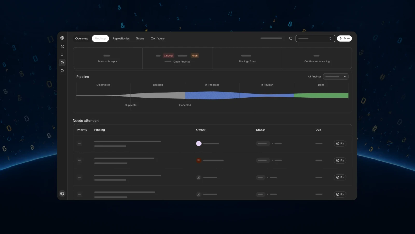Viewport: 415px width, 234px height.
Task: Open the Configure tab
Action: [158, 38]
